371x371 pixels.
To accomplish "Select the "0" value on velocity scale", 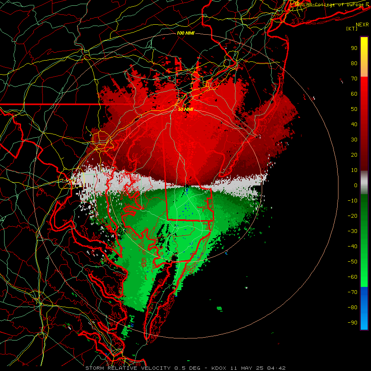I will point(356,185).
